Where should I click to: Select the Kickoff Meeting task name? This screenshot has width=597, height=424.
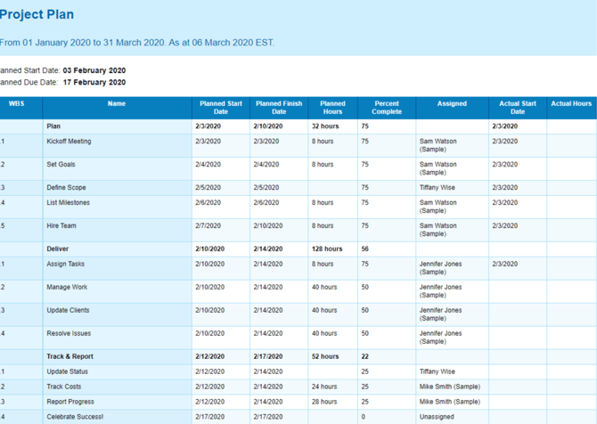69,142
